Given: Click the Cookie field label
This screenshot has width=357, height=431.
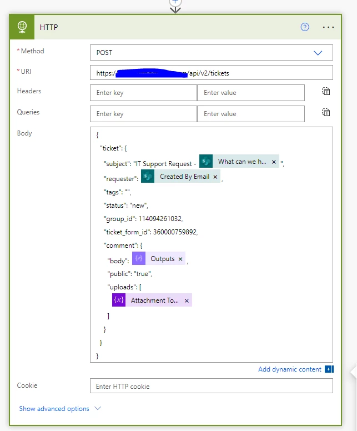Looking at the screenshot, I should click(27, 385).
